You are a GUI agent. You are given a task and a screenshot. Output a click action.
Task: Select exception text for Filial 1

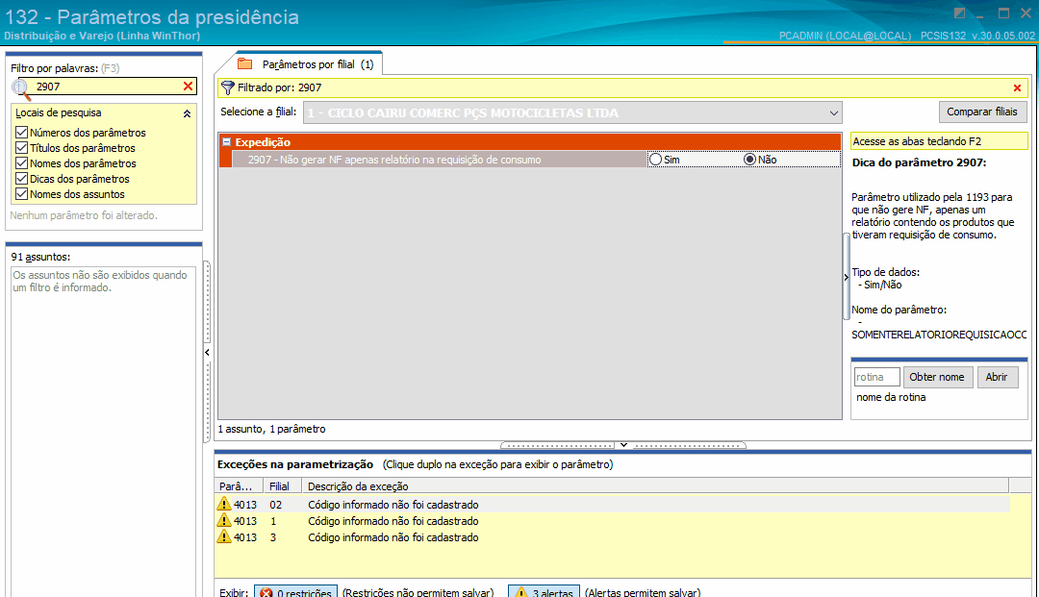coord(393,521)
